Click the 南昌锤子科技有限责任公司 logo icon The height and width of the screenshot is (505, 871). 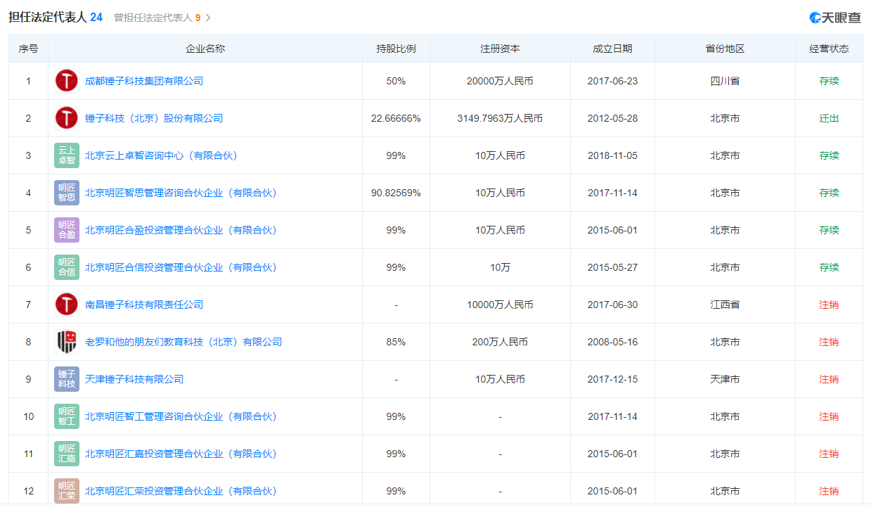coord(67,305)
